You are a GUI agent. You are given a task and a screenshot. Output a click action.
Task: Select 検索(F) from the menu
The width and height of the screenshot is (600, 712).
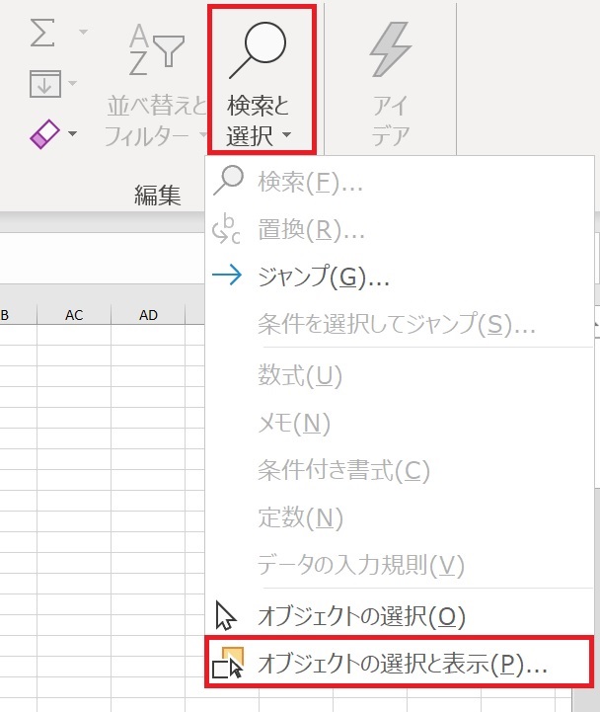(296, 182)
